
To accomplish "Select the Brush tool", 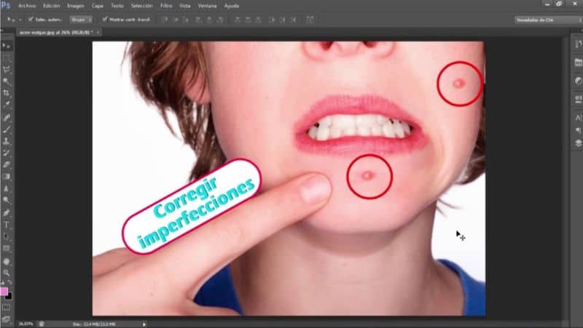I will (x=7, y=129).
